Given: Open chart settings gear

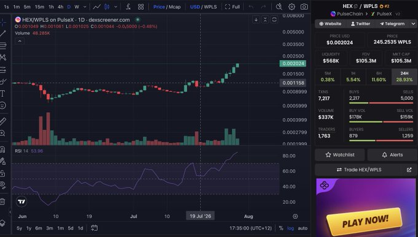Looking at the screenshot, I should click(x=291, y=7).
